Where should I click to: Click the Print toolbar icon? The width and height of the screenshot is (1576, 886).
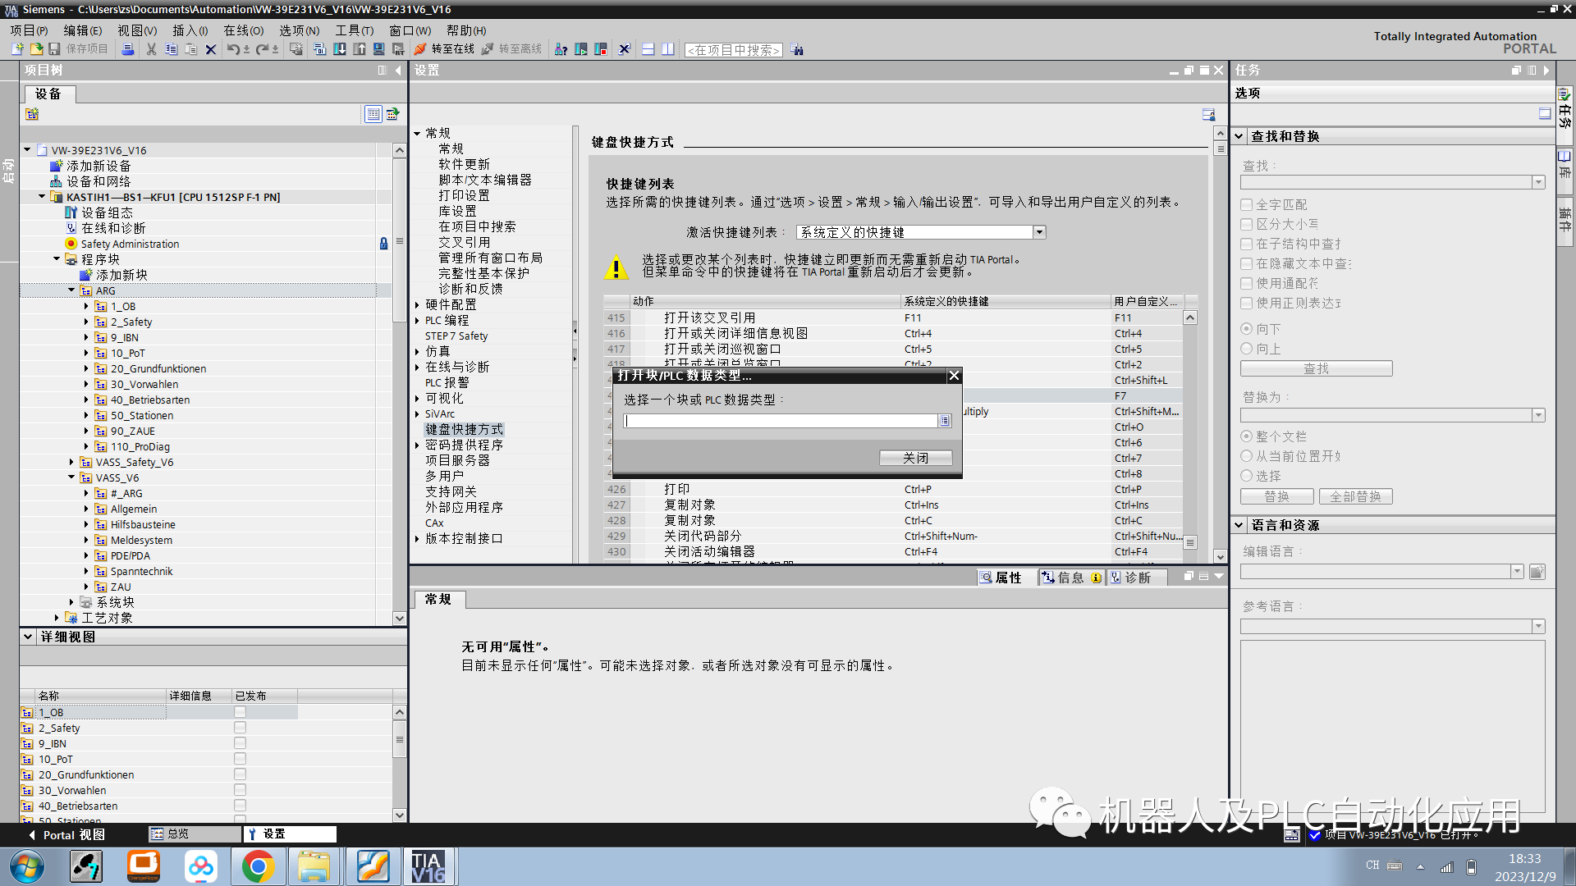point(127,49)
